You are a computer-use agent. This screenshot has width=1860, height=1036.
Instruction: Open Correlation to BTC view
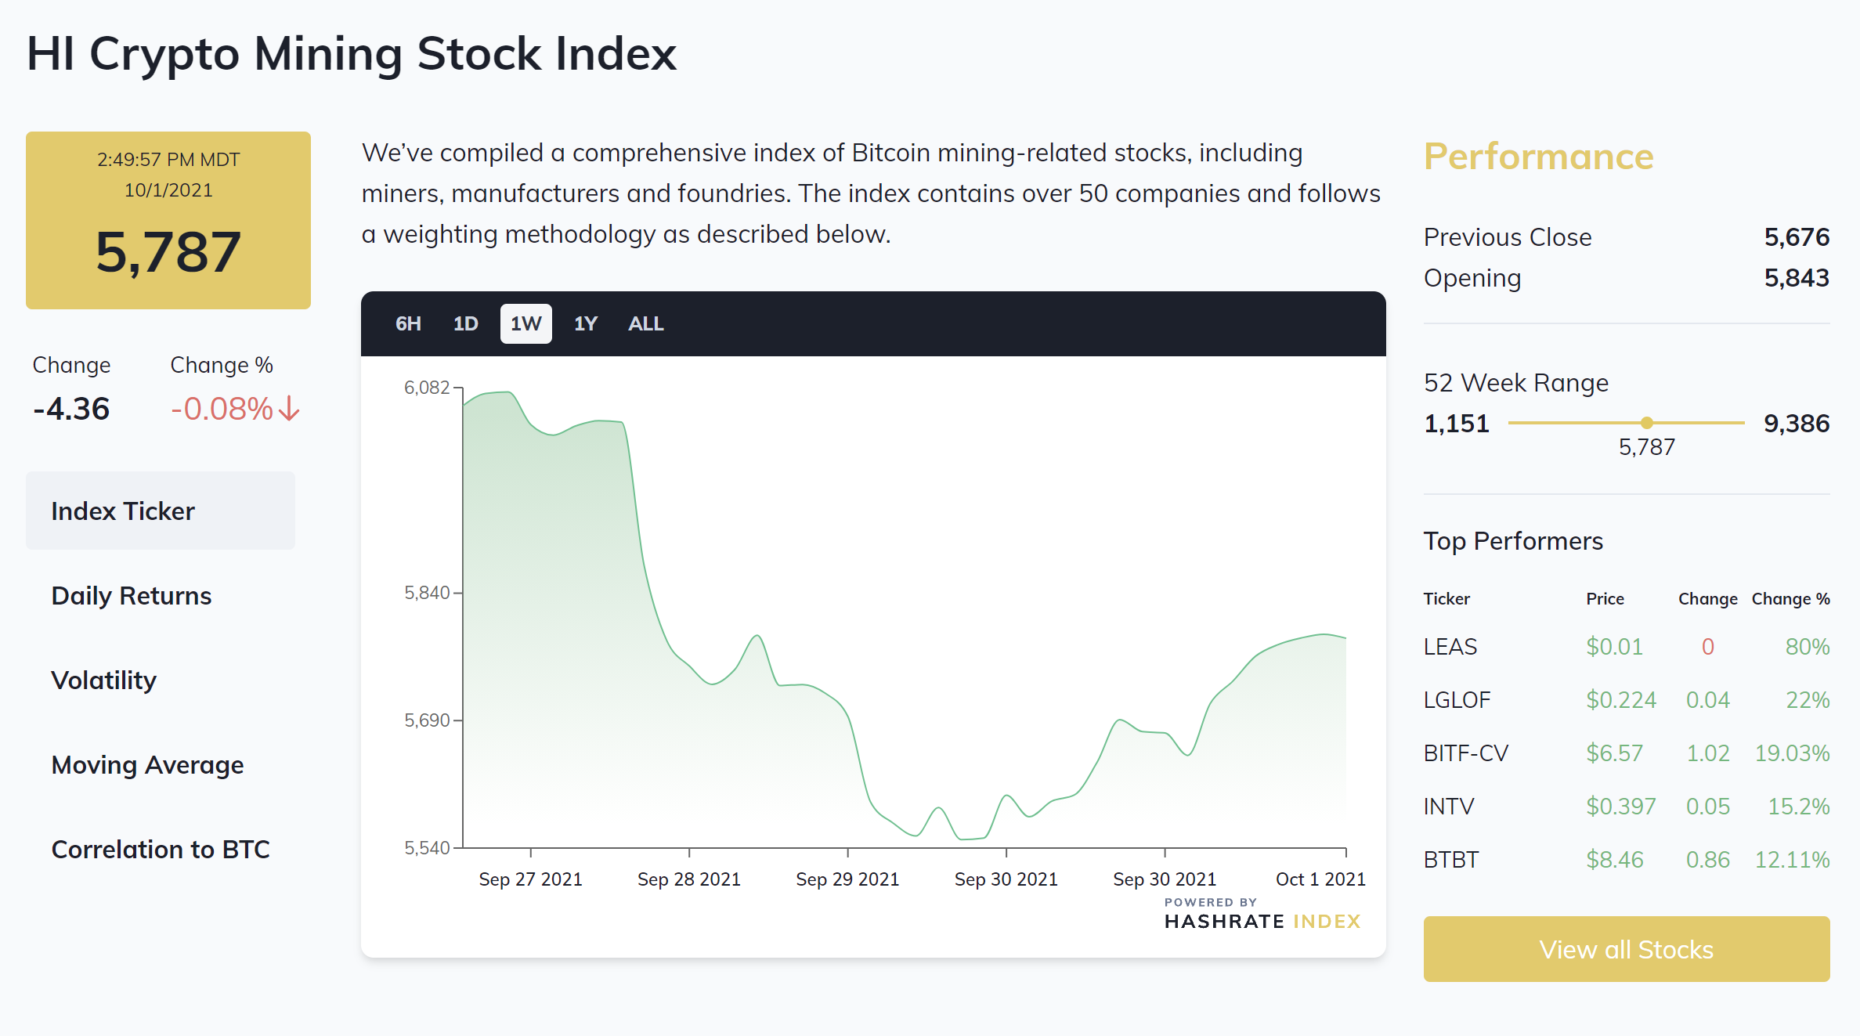160,850
